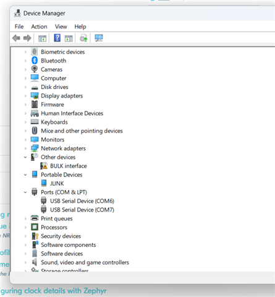Click the Human Interface Devices icon
Viewport: 275px width, 297px height.
tap(35, 113)
